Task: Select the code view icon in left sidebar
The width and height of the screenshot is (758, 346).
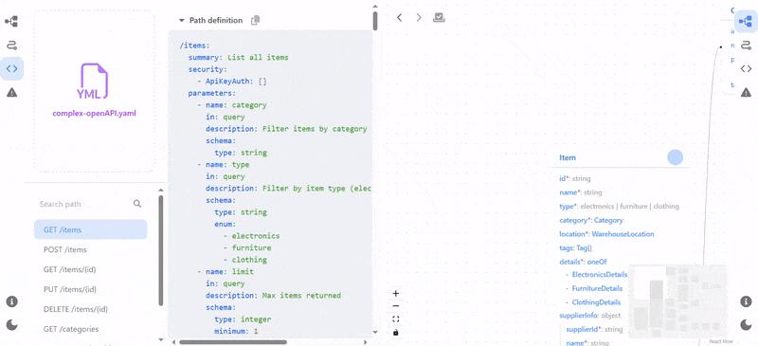Action: click(11, 68)
